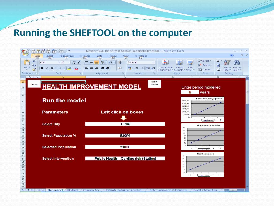Apply top vertical alignment
The image size is (274, 206).
pos(86,62)
